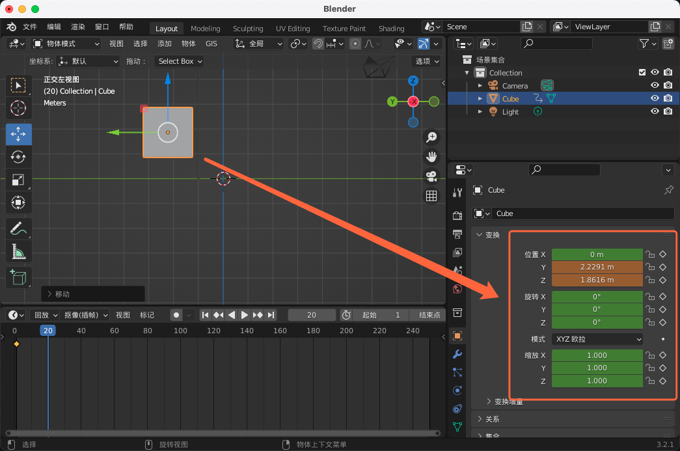Disable Cube in renders camera icon

[668, 98]
